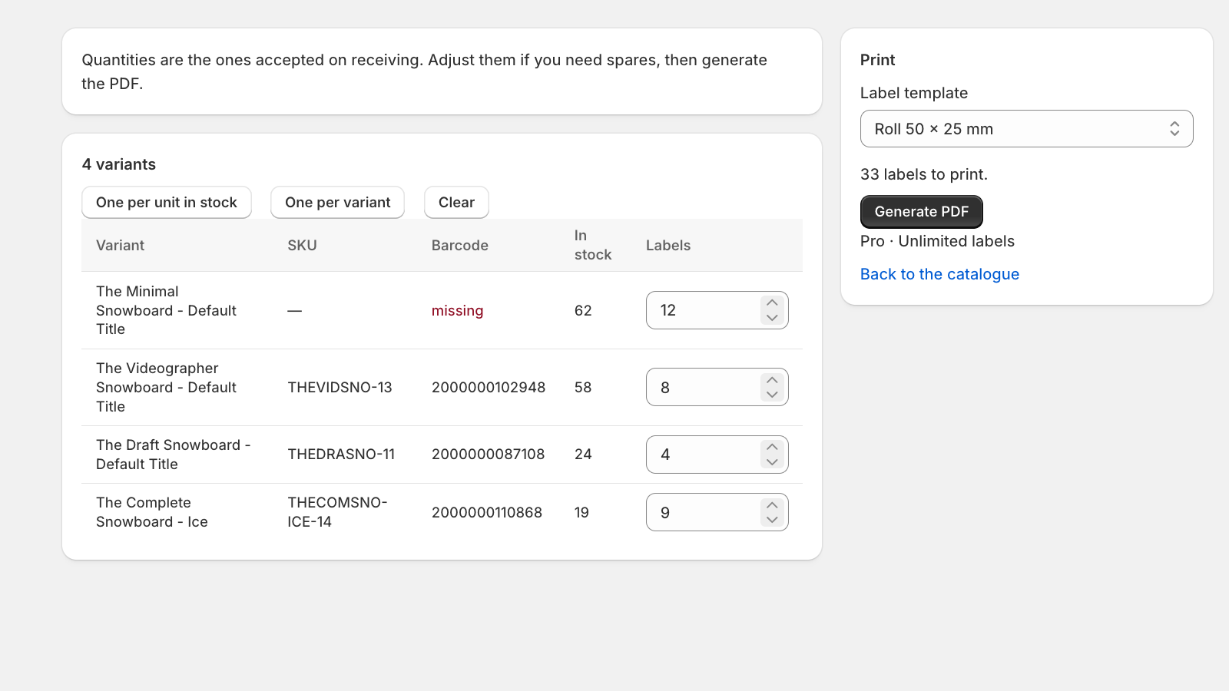The image size is (1229, 691).
Task: Select One per unit in stock
Action: [x=167, y=203]
